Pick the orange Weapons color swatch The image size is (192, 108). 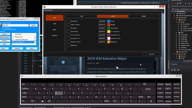[109, 42]
